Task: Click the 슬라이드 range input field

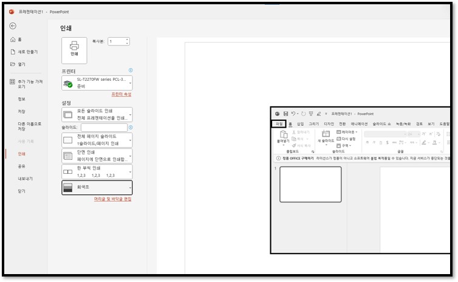Action: [104, 128]
